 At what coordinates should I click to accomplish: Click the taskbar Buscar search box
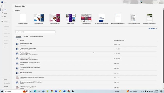click(16, 91)
